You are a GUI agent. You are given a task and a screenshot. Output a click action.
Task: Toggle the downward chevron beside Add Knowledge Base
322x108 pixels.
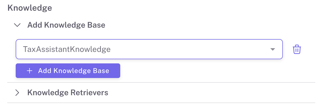click(x=18, y=25)
